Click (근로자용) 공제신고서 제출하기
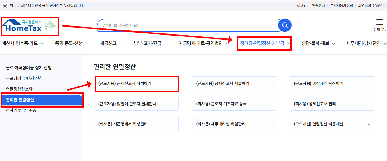This screenshot has height=161, width=387. pos(234,83)
